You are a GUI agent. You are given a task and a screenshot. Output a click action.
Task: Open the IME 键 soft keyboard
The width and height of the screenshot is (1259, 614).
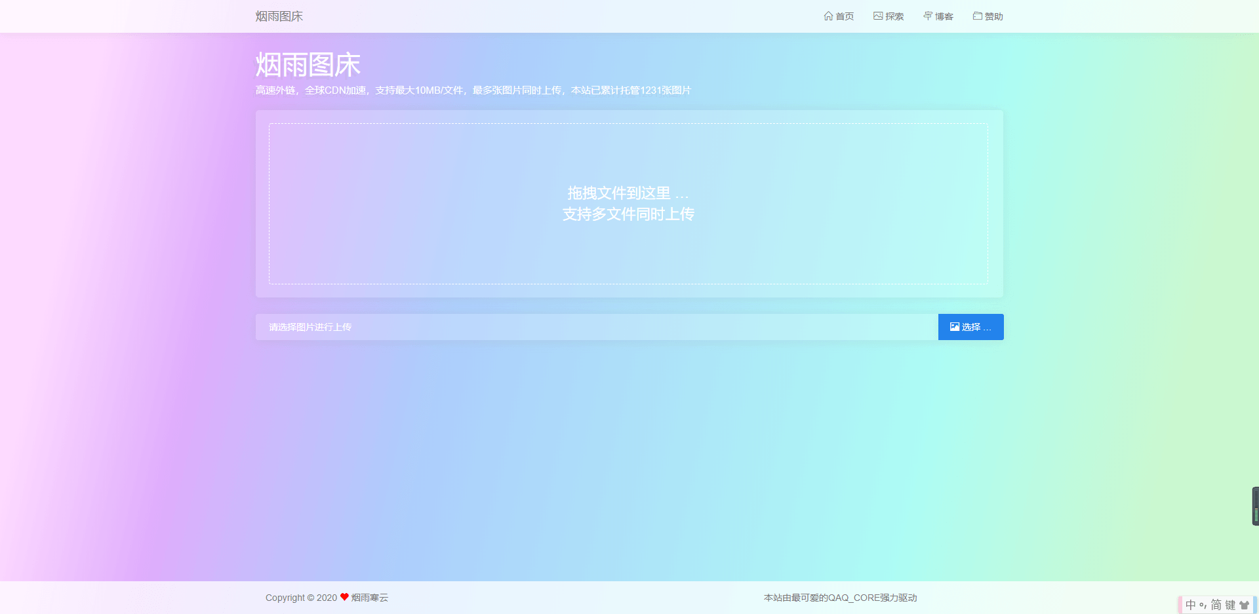point(1230,605)
